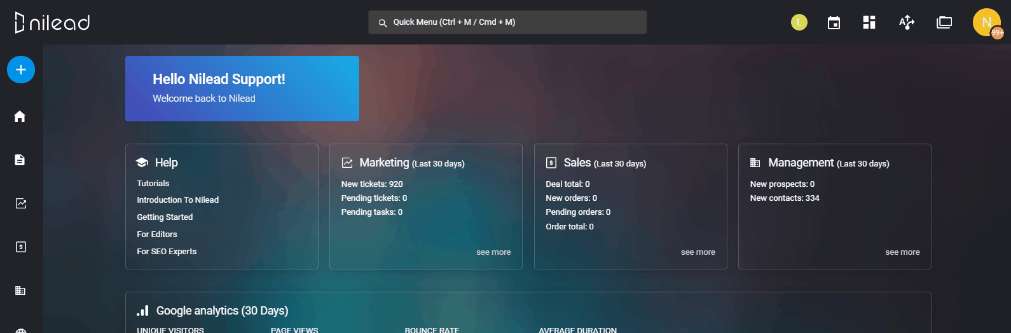The height and width of the screenshot is (333, 1011).
Task: Open the Tutorials help link
Action: (x=153, y=183)
